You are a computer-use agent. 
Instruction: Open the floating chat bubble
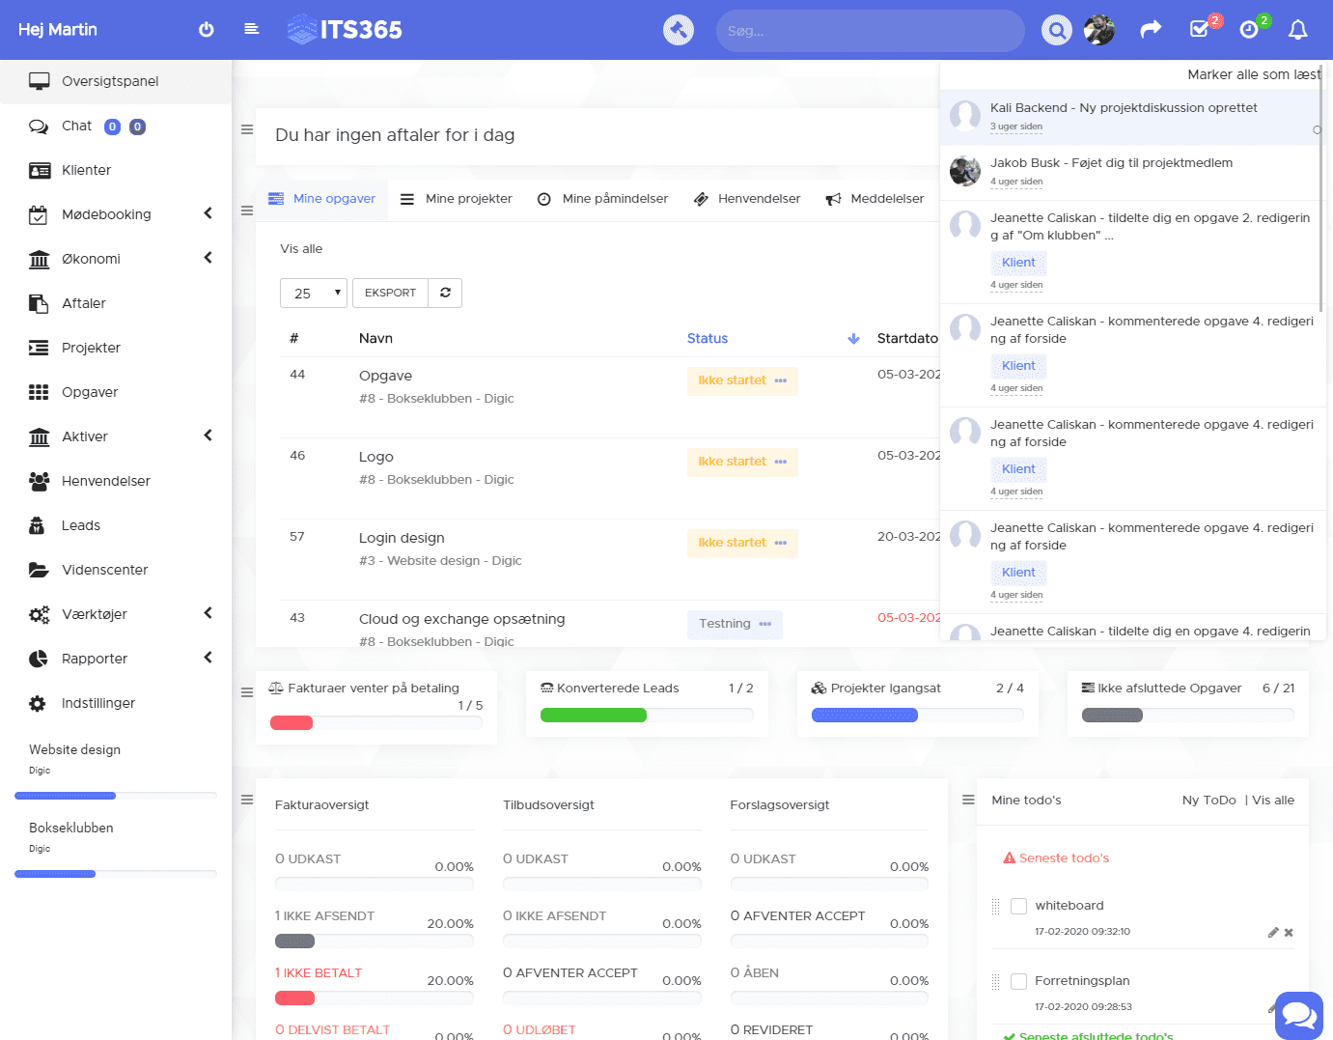pyautogui.click(x=1298, y=1015)
